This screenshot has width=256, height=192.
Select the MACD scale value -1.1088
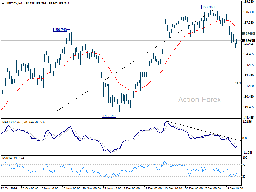pos(247,153)
